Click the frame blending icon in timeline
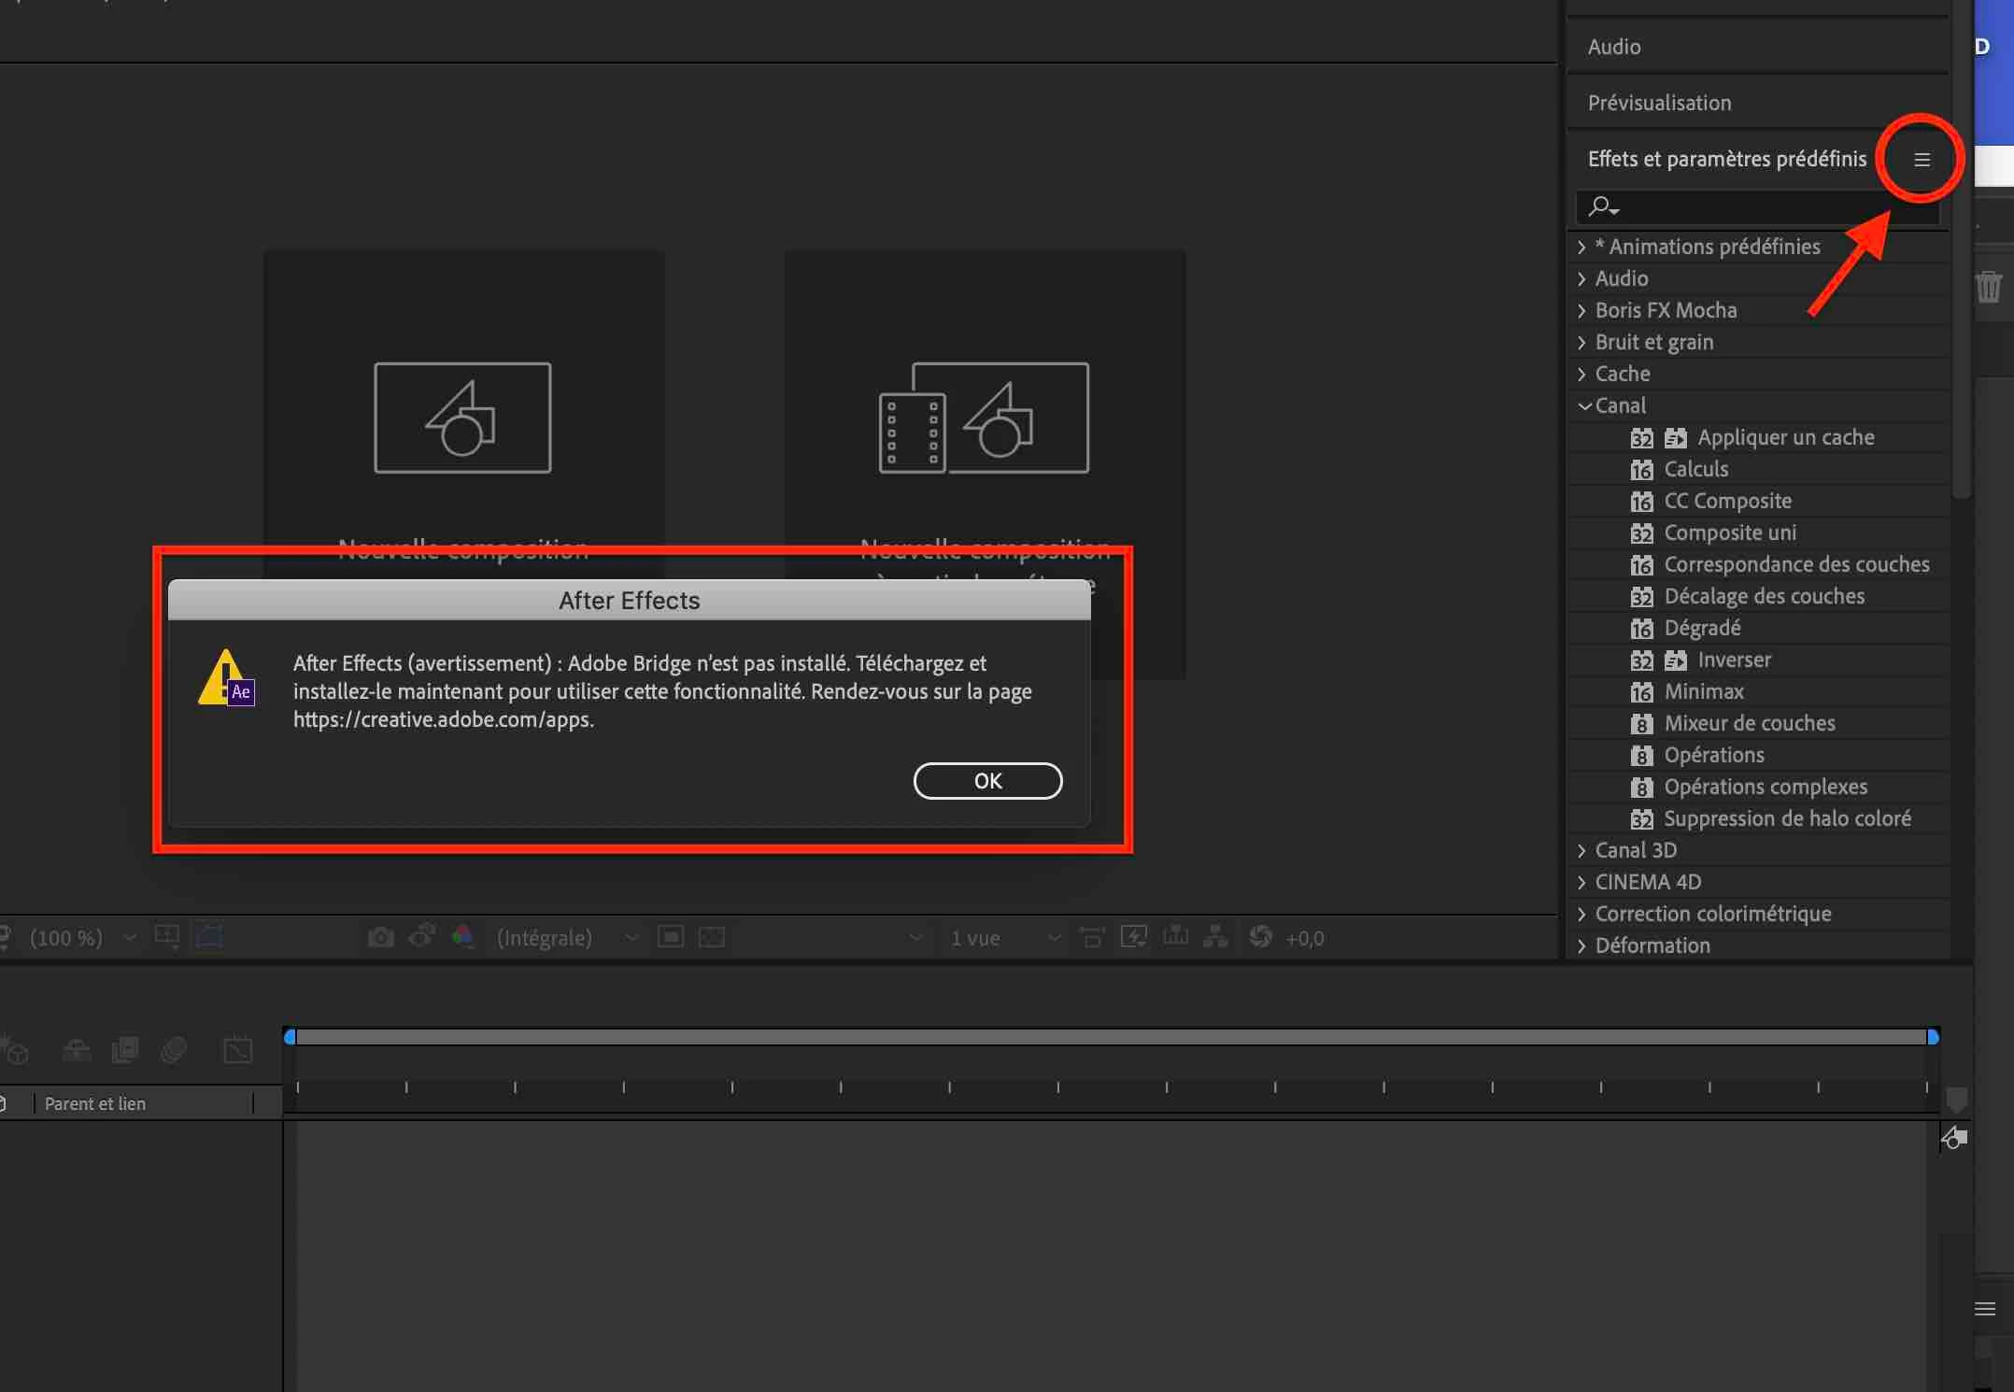 click(124, 1050)
